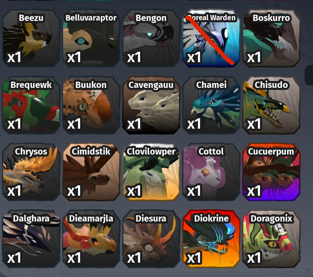Choose the Doragonix creature tile
This screenshot has width=313, height=277.
point(271,239)
